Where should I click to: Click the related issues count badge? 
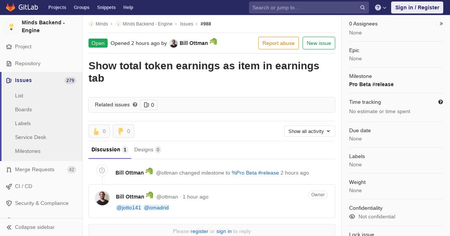(149, 105)
